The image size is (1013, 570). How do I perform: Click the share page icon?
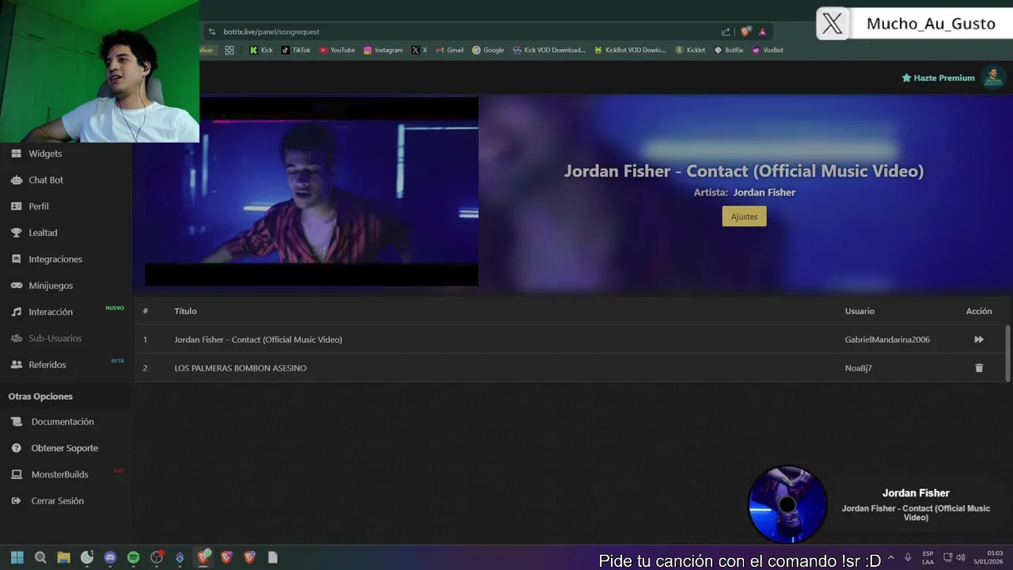tap(726, 32)
